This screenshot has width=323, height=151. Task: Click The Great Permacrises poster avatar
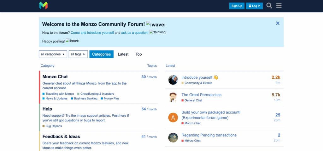(173, 97)
